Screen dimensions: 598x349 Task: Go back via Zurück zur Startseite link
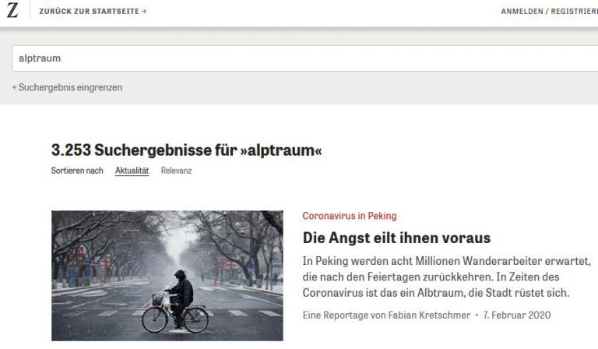tap(89, 12)
